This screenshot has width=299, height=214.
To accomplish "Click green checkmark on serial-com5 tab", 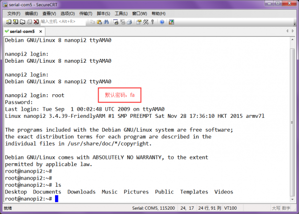I will 7,31.
